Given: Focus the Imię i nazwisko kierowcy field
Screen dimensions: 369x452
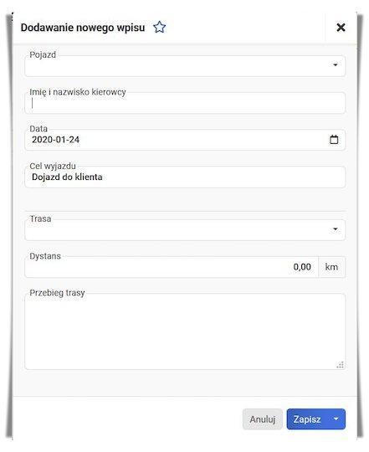Looking at the screenshot, I should click(185, 103).
